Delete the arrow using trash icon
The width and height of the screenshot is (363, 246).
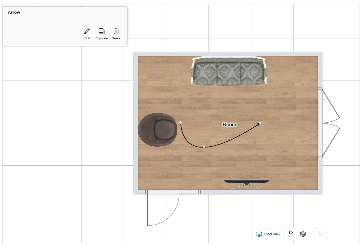(116, 31)
